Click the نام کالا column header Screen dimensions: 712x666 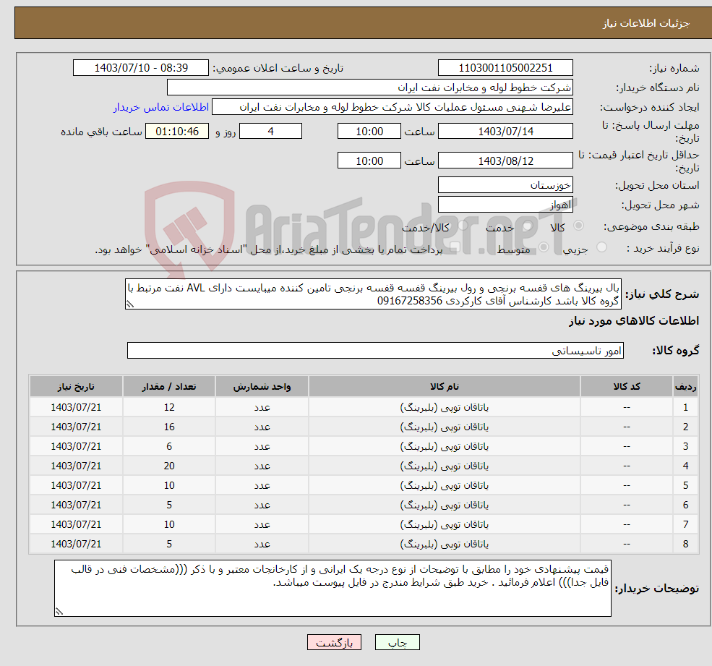[x=445, y=387]
